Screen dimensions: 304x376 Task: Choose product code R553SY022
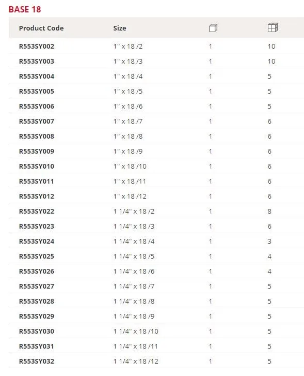[x=36, y=211]
